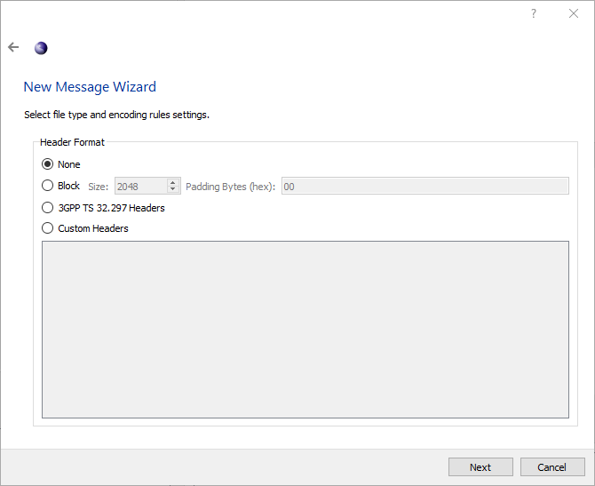Click the New Message Wizard heading

tap(90, 87)
